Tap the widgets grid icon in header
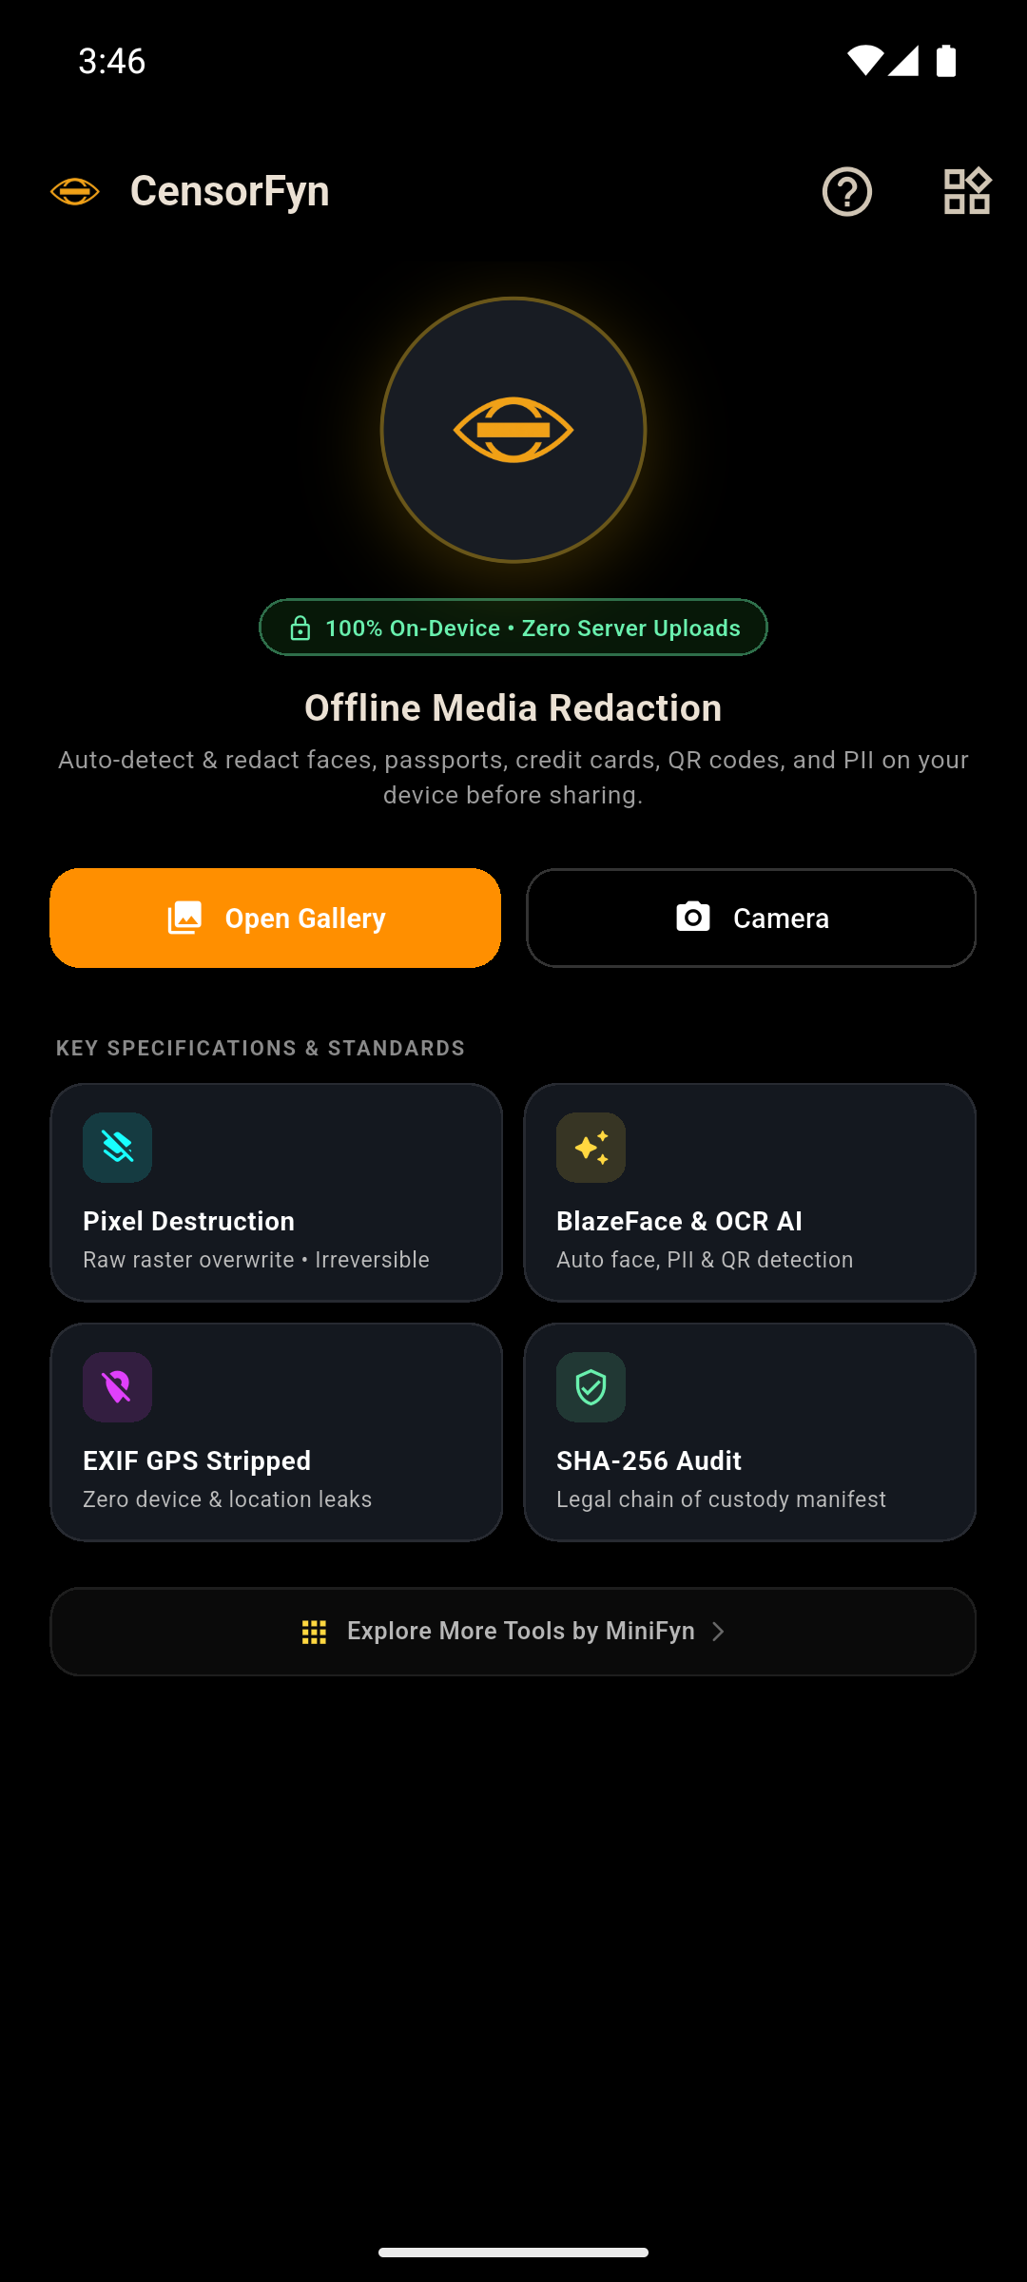 (967, 191)
